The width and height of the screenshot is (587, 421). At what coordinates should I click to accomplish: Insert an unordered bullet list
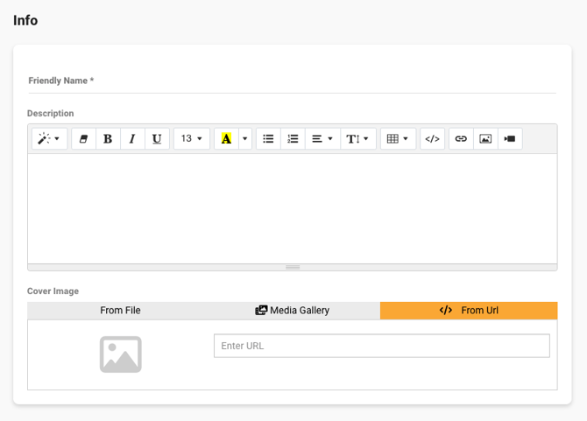pyautogui.click(x=269, y=138)
